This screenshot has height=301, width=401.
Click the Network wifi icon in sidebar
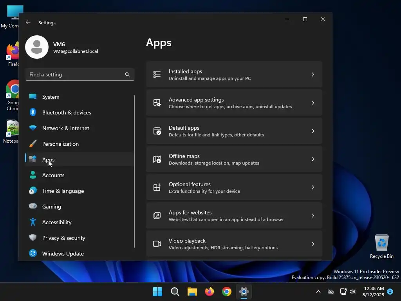[33, 128]
